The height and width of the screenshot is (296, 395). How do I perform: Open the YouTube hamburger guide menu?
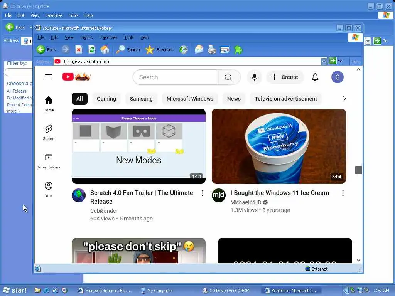tap(49, 77)
